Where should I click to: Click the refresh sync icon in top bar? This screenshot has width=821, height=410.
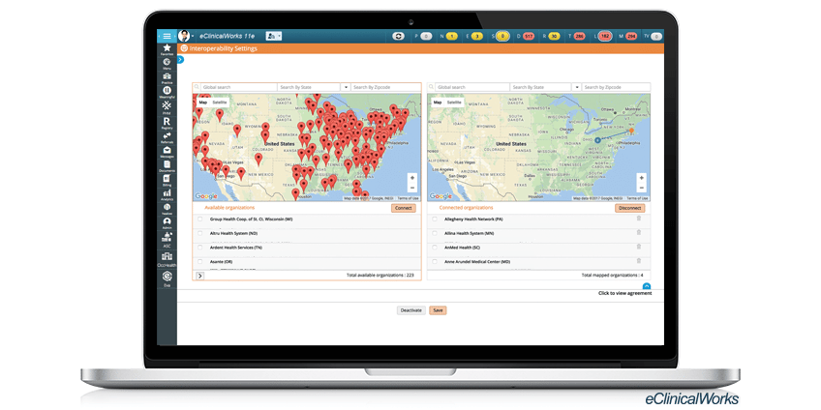[x=399, y=36]
